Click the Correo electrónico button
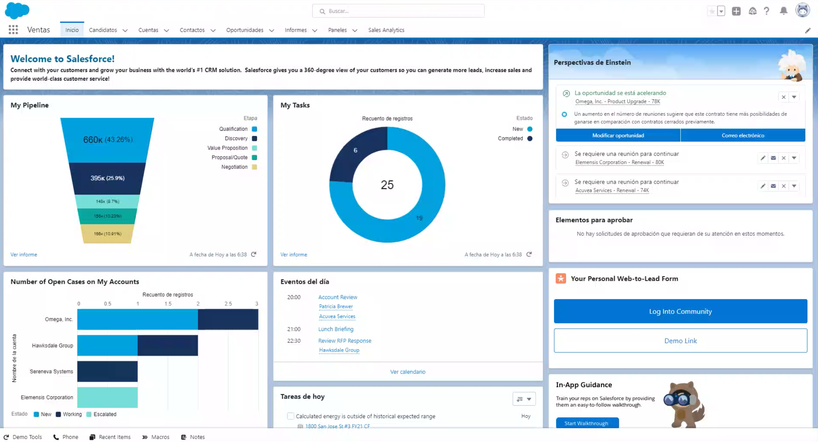 [x=743, y=136]
